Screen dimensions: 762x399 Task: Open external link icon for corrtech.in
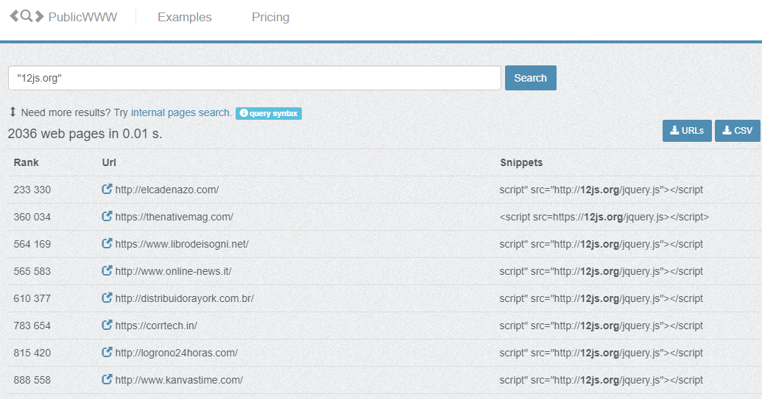pyautogui.click(x=107, y=326)
